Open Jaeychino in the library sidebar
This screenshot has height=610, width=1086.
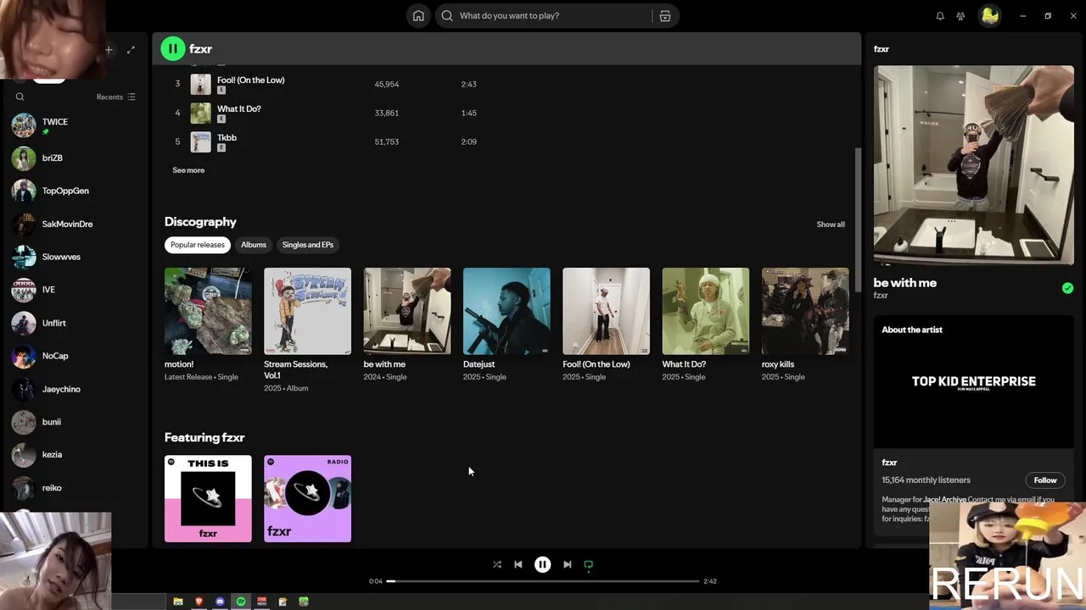(x=74, y=389)
